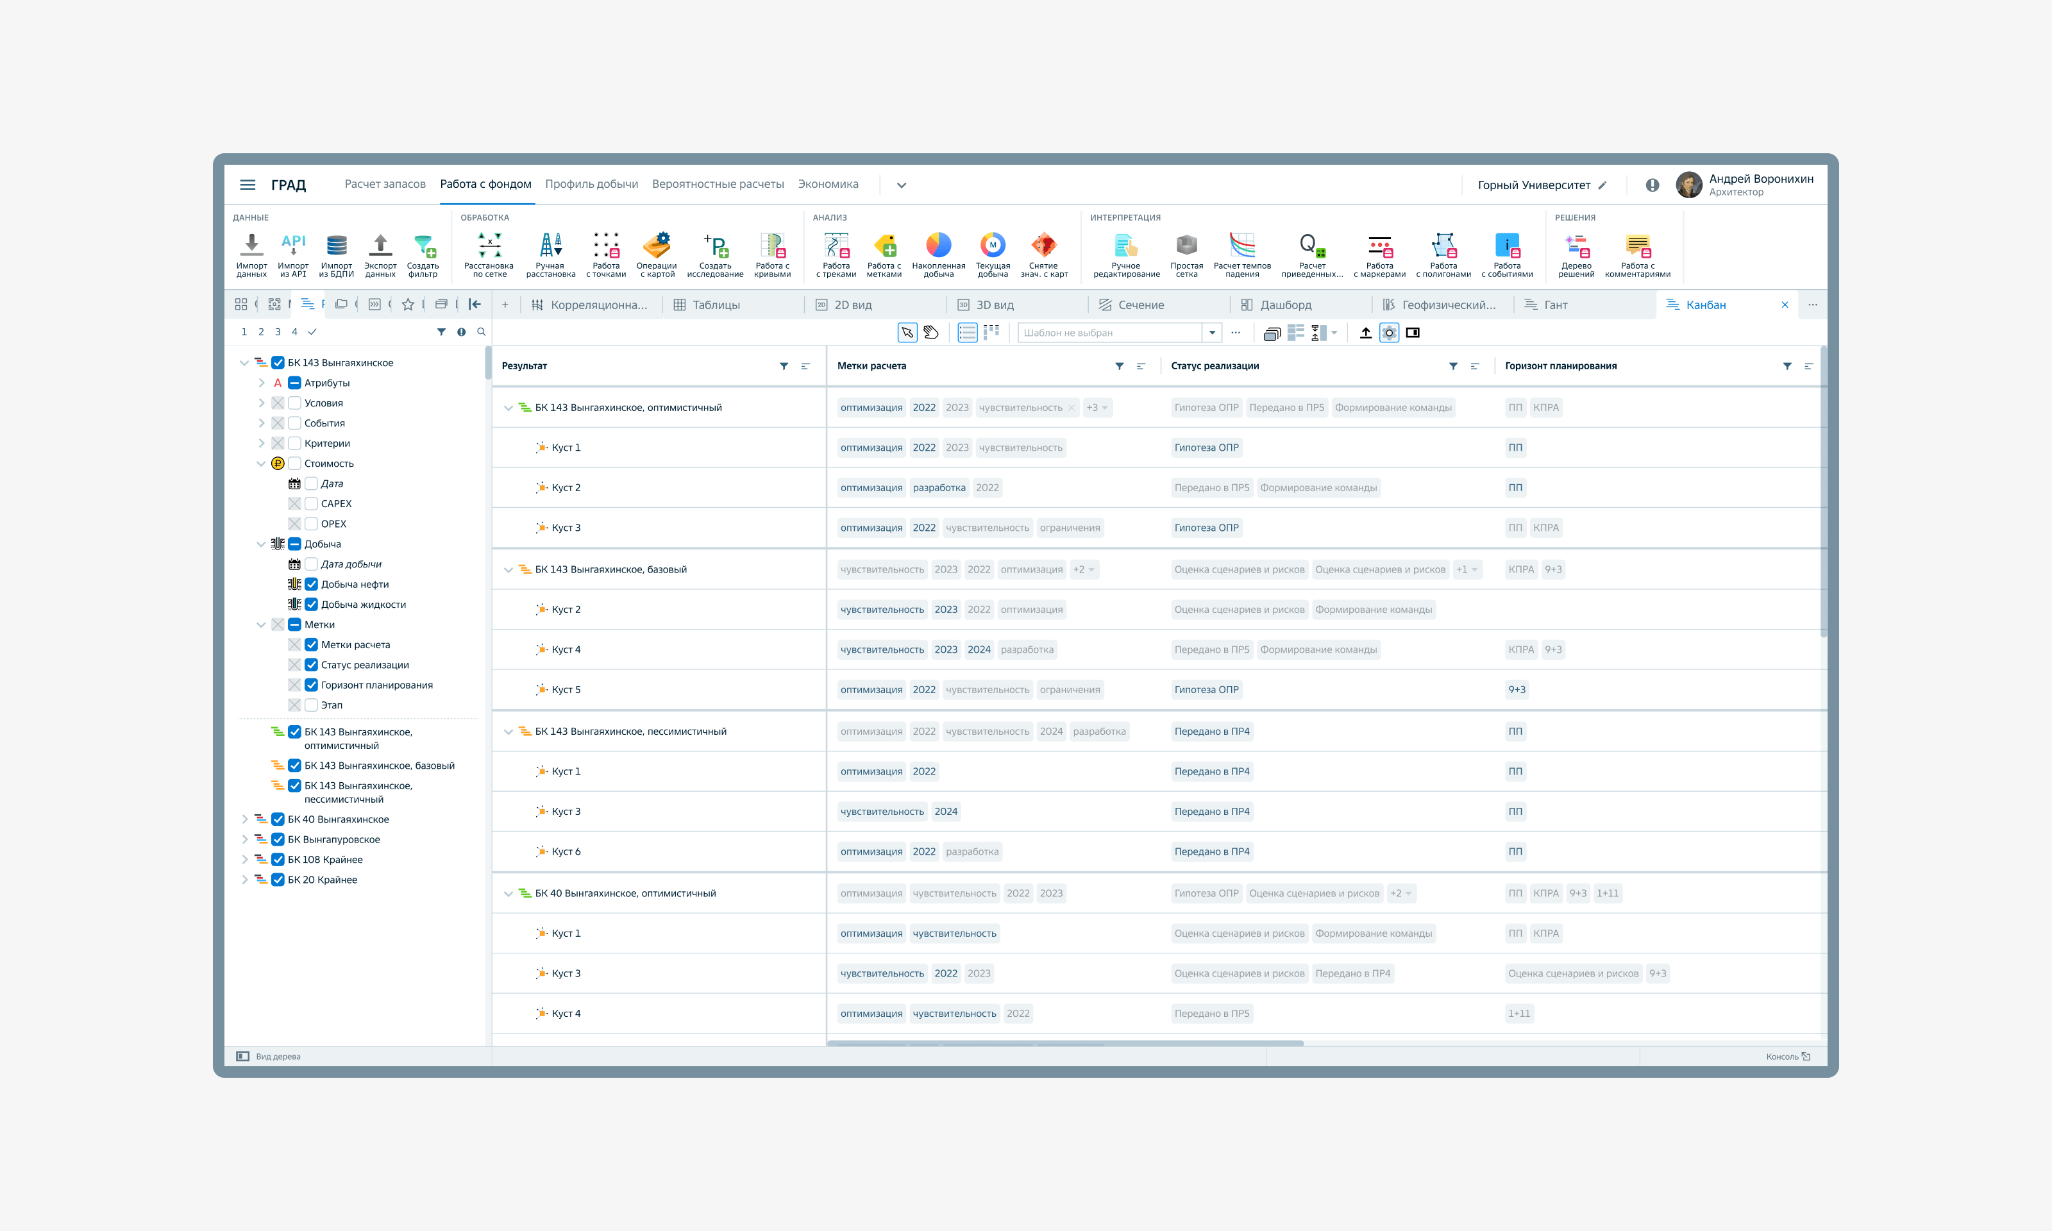The image size is (2052, 1231).
Task: Click the Горный Университет project name
Action: pyautogui.click(x=1534, y=185)
